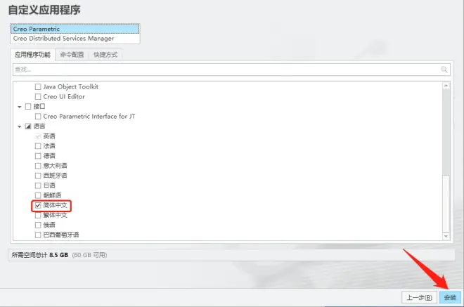Check the 西班牙语 language checkbox
Viewport: 464px width, 307px height.
coord(38,176)
